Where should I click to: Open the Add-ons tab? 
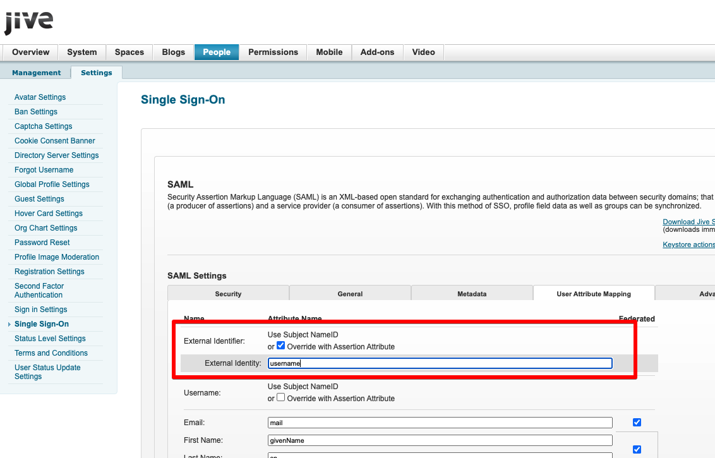coord(377,52)
